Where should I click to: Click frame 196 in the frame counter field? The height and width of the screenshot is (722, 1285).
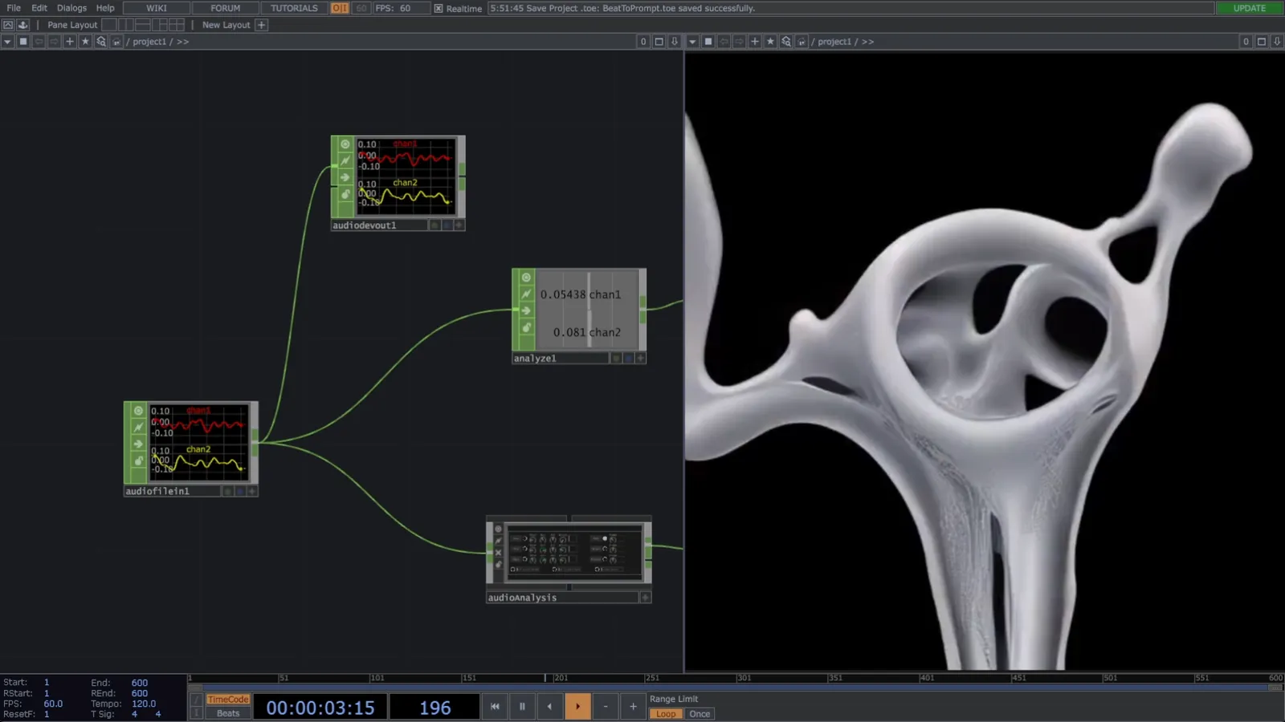[x=434, y=707]
